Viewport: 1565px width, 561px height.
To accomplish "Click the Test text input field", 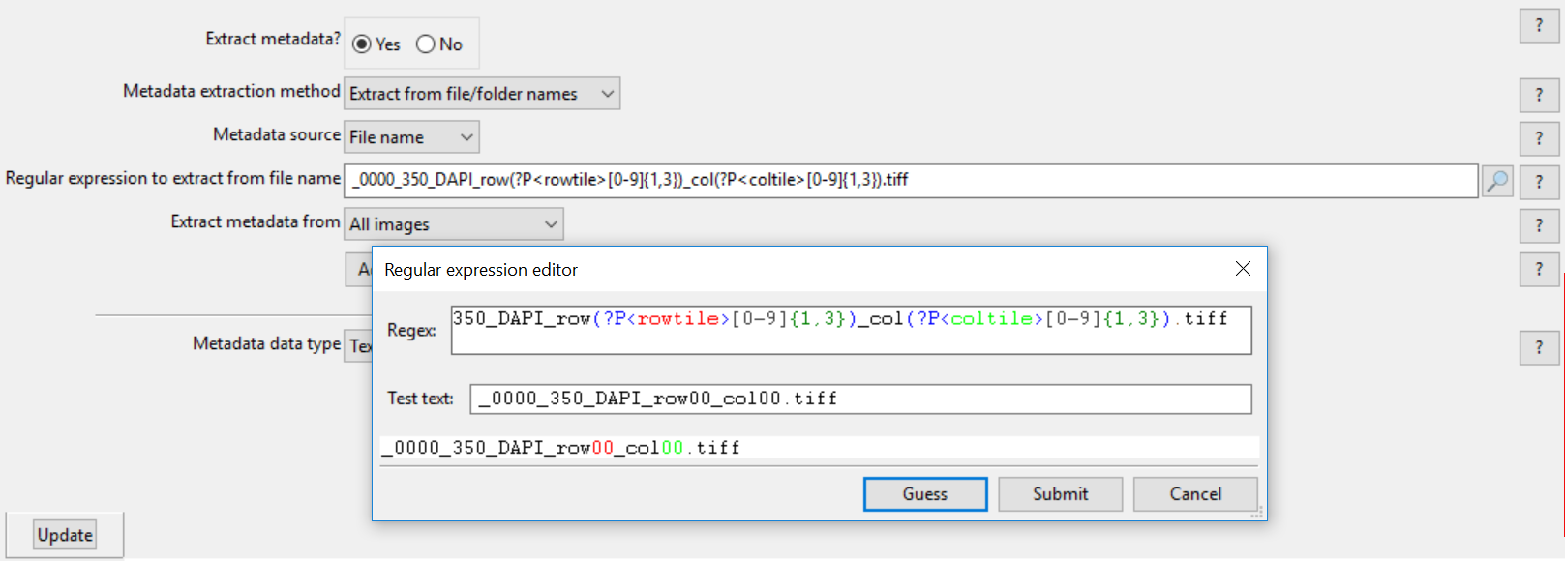I will (x=860, y=399).
